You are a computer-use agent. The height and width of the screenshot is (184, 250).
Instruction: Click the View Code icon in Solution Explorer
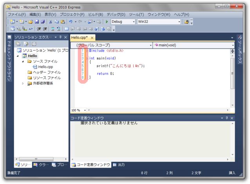click(x=34, y=44)
